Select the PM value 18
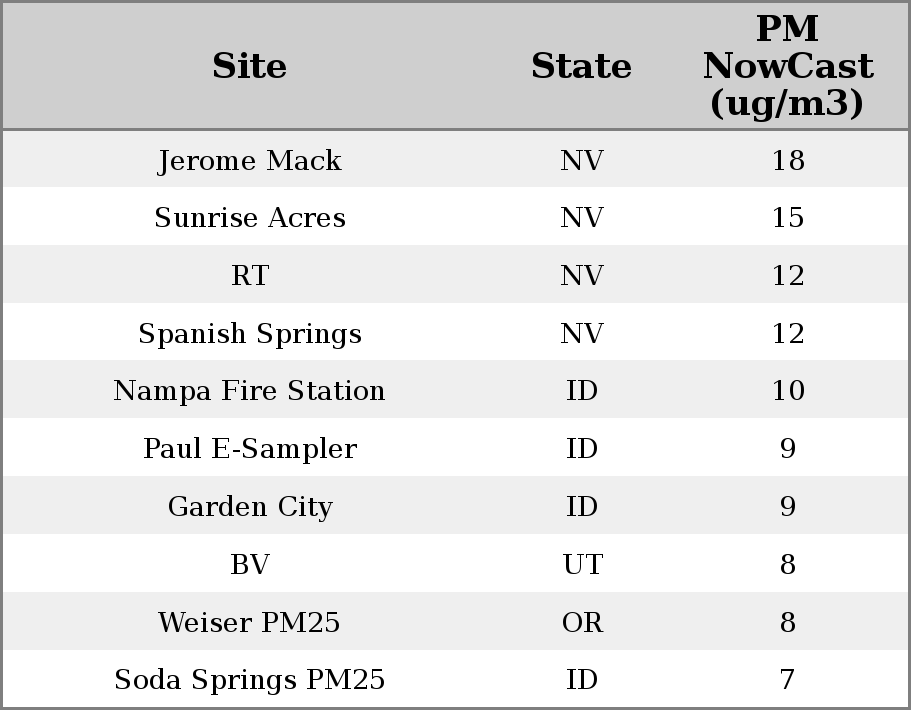The image size is (911, 710). tap(787, 161)
